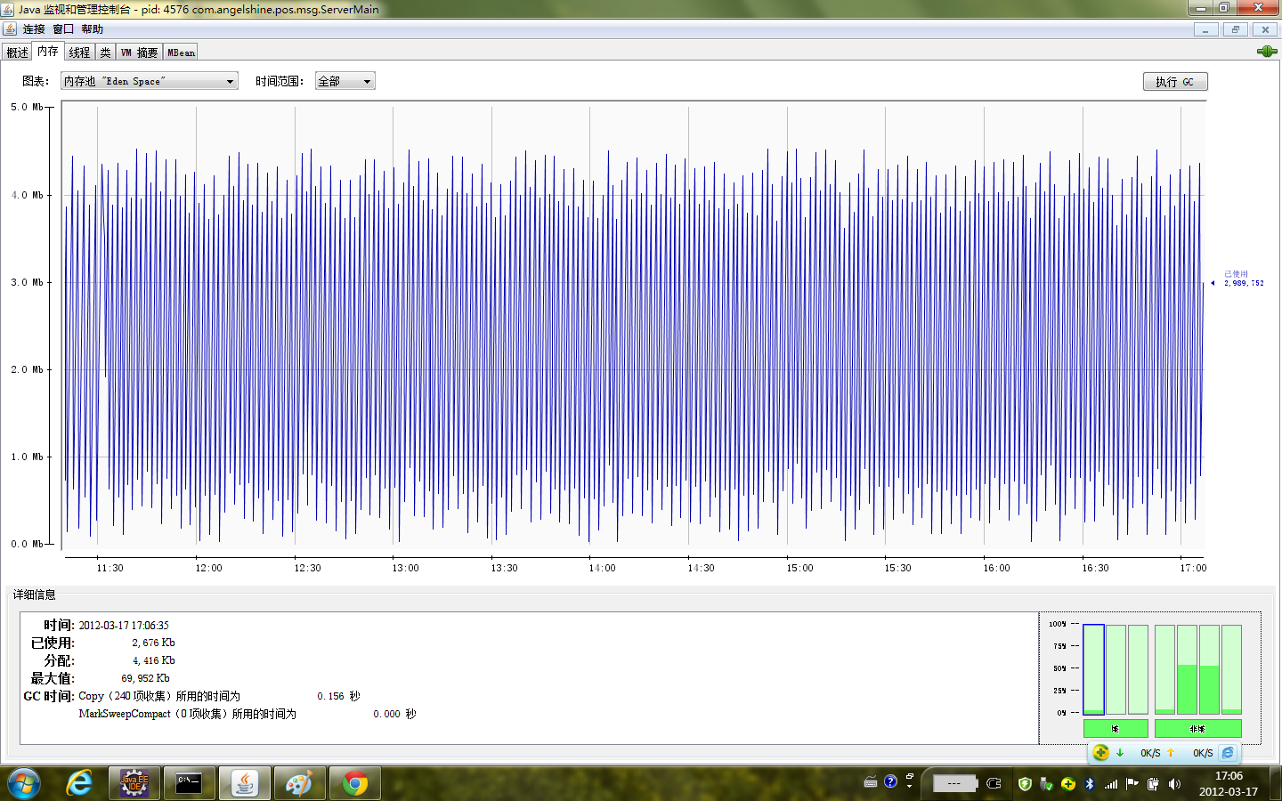Click the green 非堆 non-heap button
1282x801 pixels.
tap(1197, 728)
